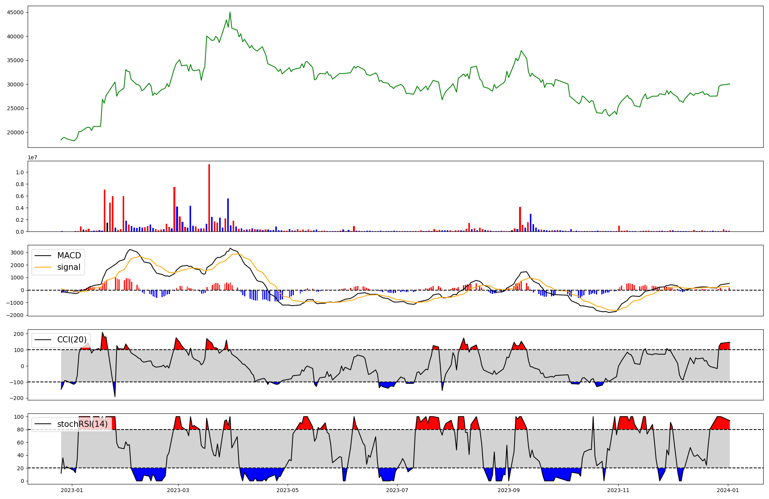Click the 2024-01 x-axis date label

tap(728, 490)
